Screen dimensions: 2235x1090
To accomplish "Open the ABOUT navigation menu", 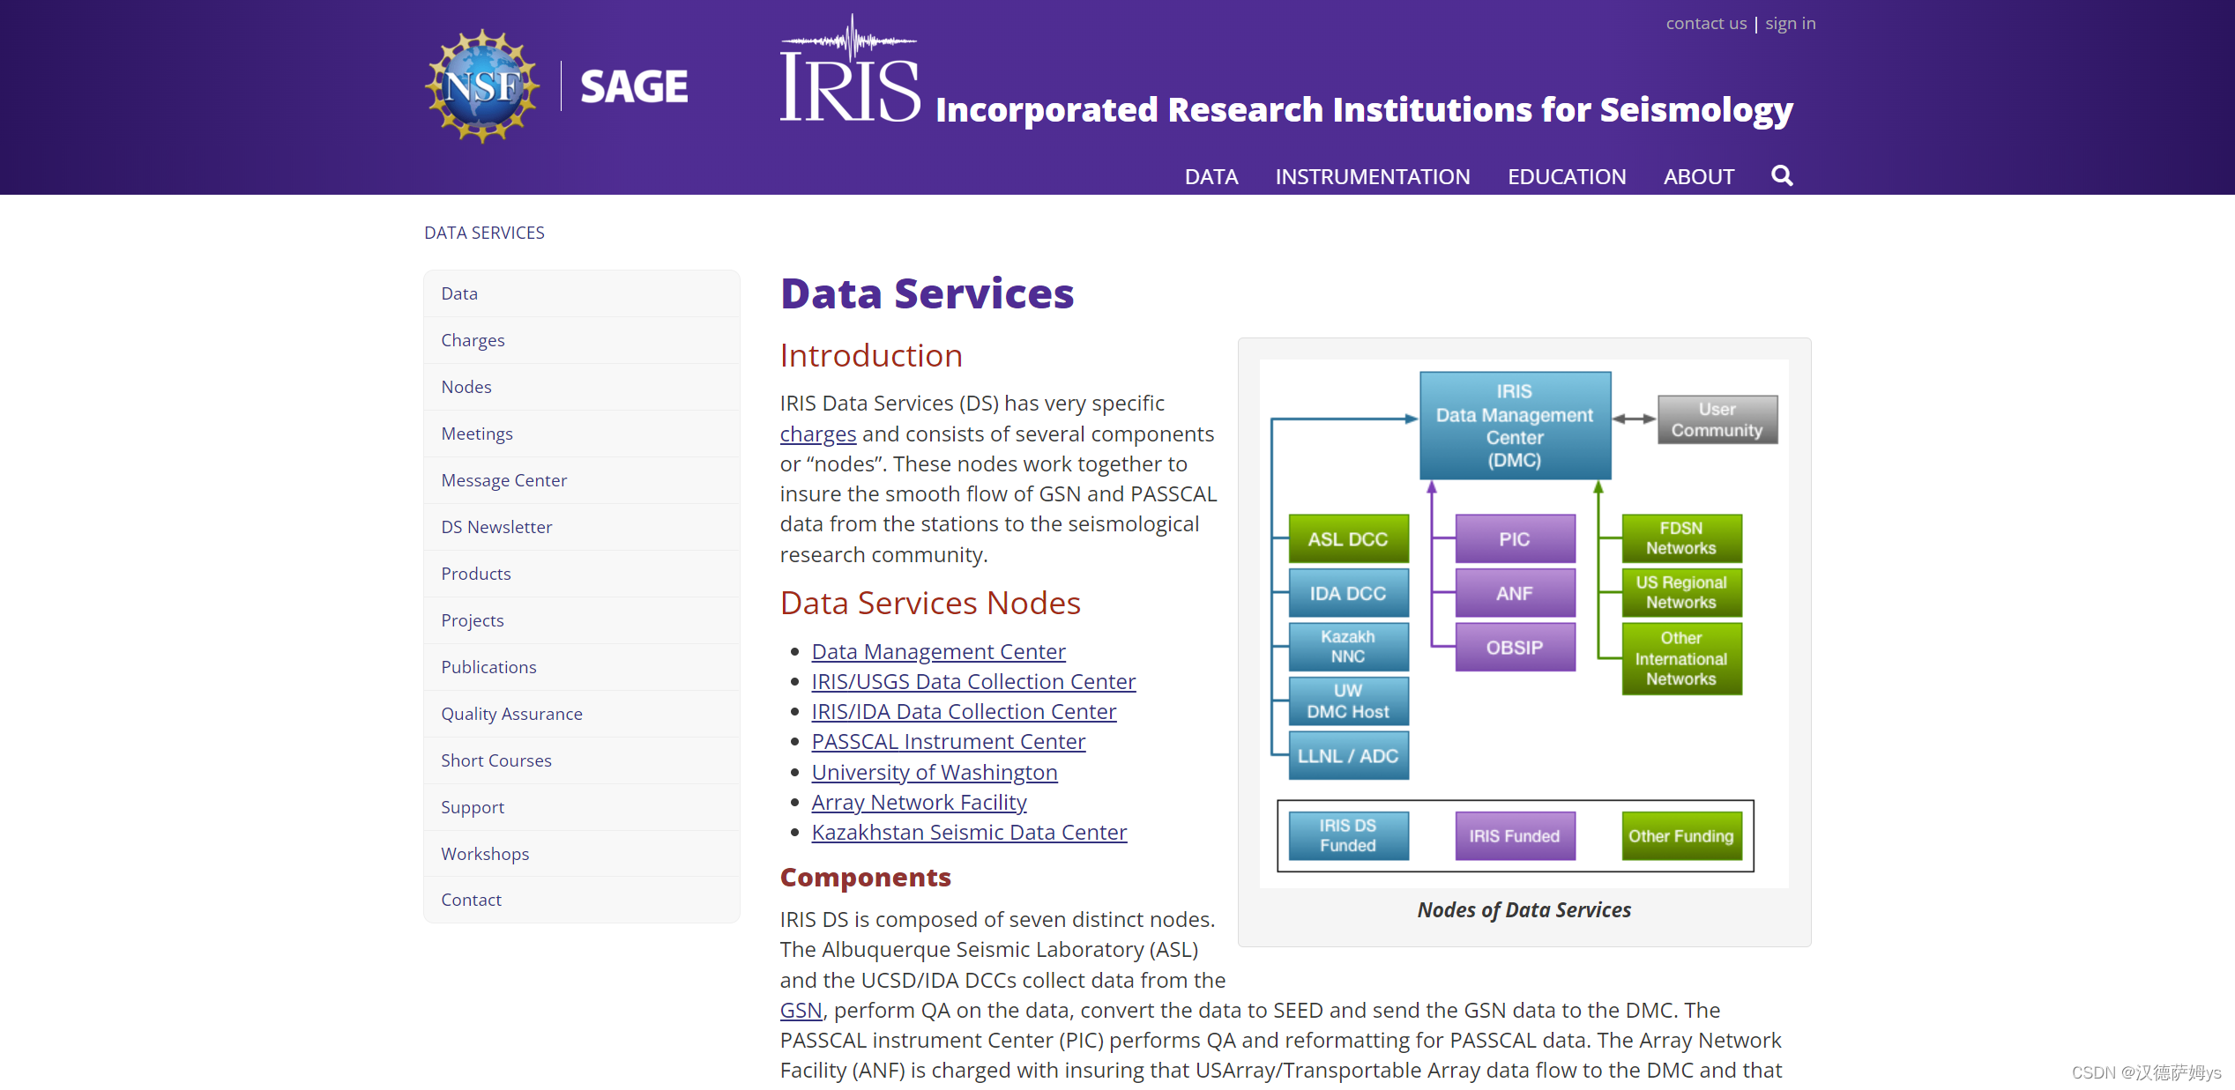I will (x=1698, y=177).
